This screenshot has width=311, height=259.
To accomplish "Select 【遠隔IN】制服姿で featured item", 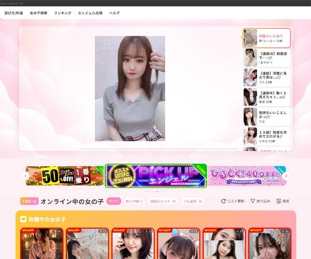I will point(266,57).
